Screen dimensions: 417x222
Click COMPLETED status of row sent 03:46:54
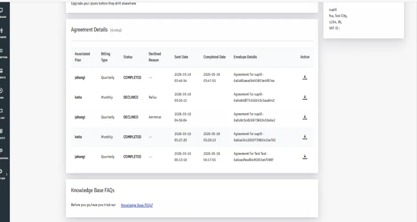[x=132, y=78]
